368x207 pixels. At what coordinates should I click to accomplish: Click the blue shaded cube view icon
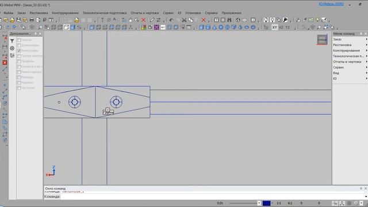point(73,28)
